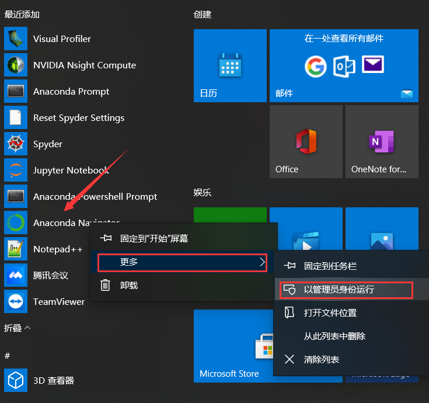Click the Reset Spyder Settings document icon
The height and width of the screenshot is (403, 429).
[x=16, y=117]
